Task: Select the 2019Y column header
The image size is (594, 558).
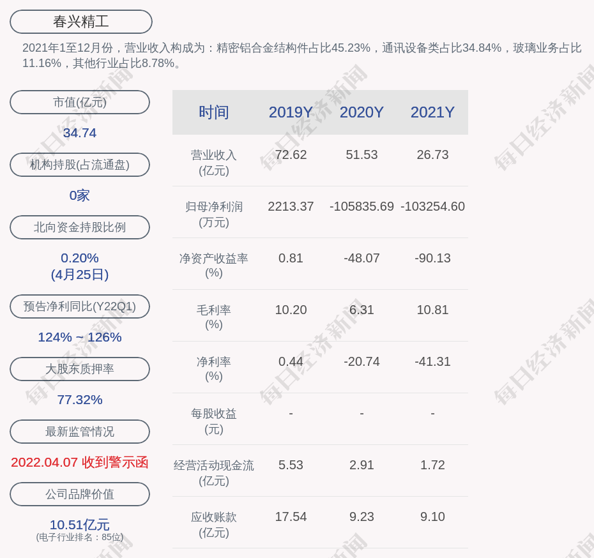Action: (x=291, y=112)
